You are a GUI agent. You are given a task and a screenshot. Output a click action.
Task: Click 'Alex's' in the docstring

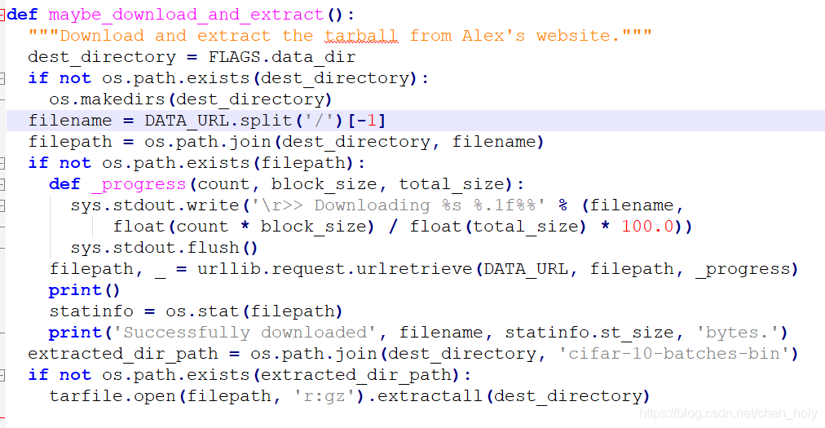coord(493,36)
